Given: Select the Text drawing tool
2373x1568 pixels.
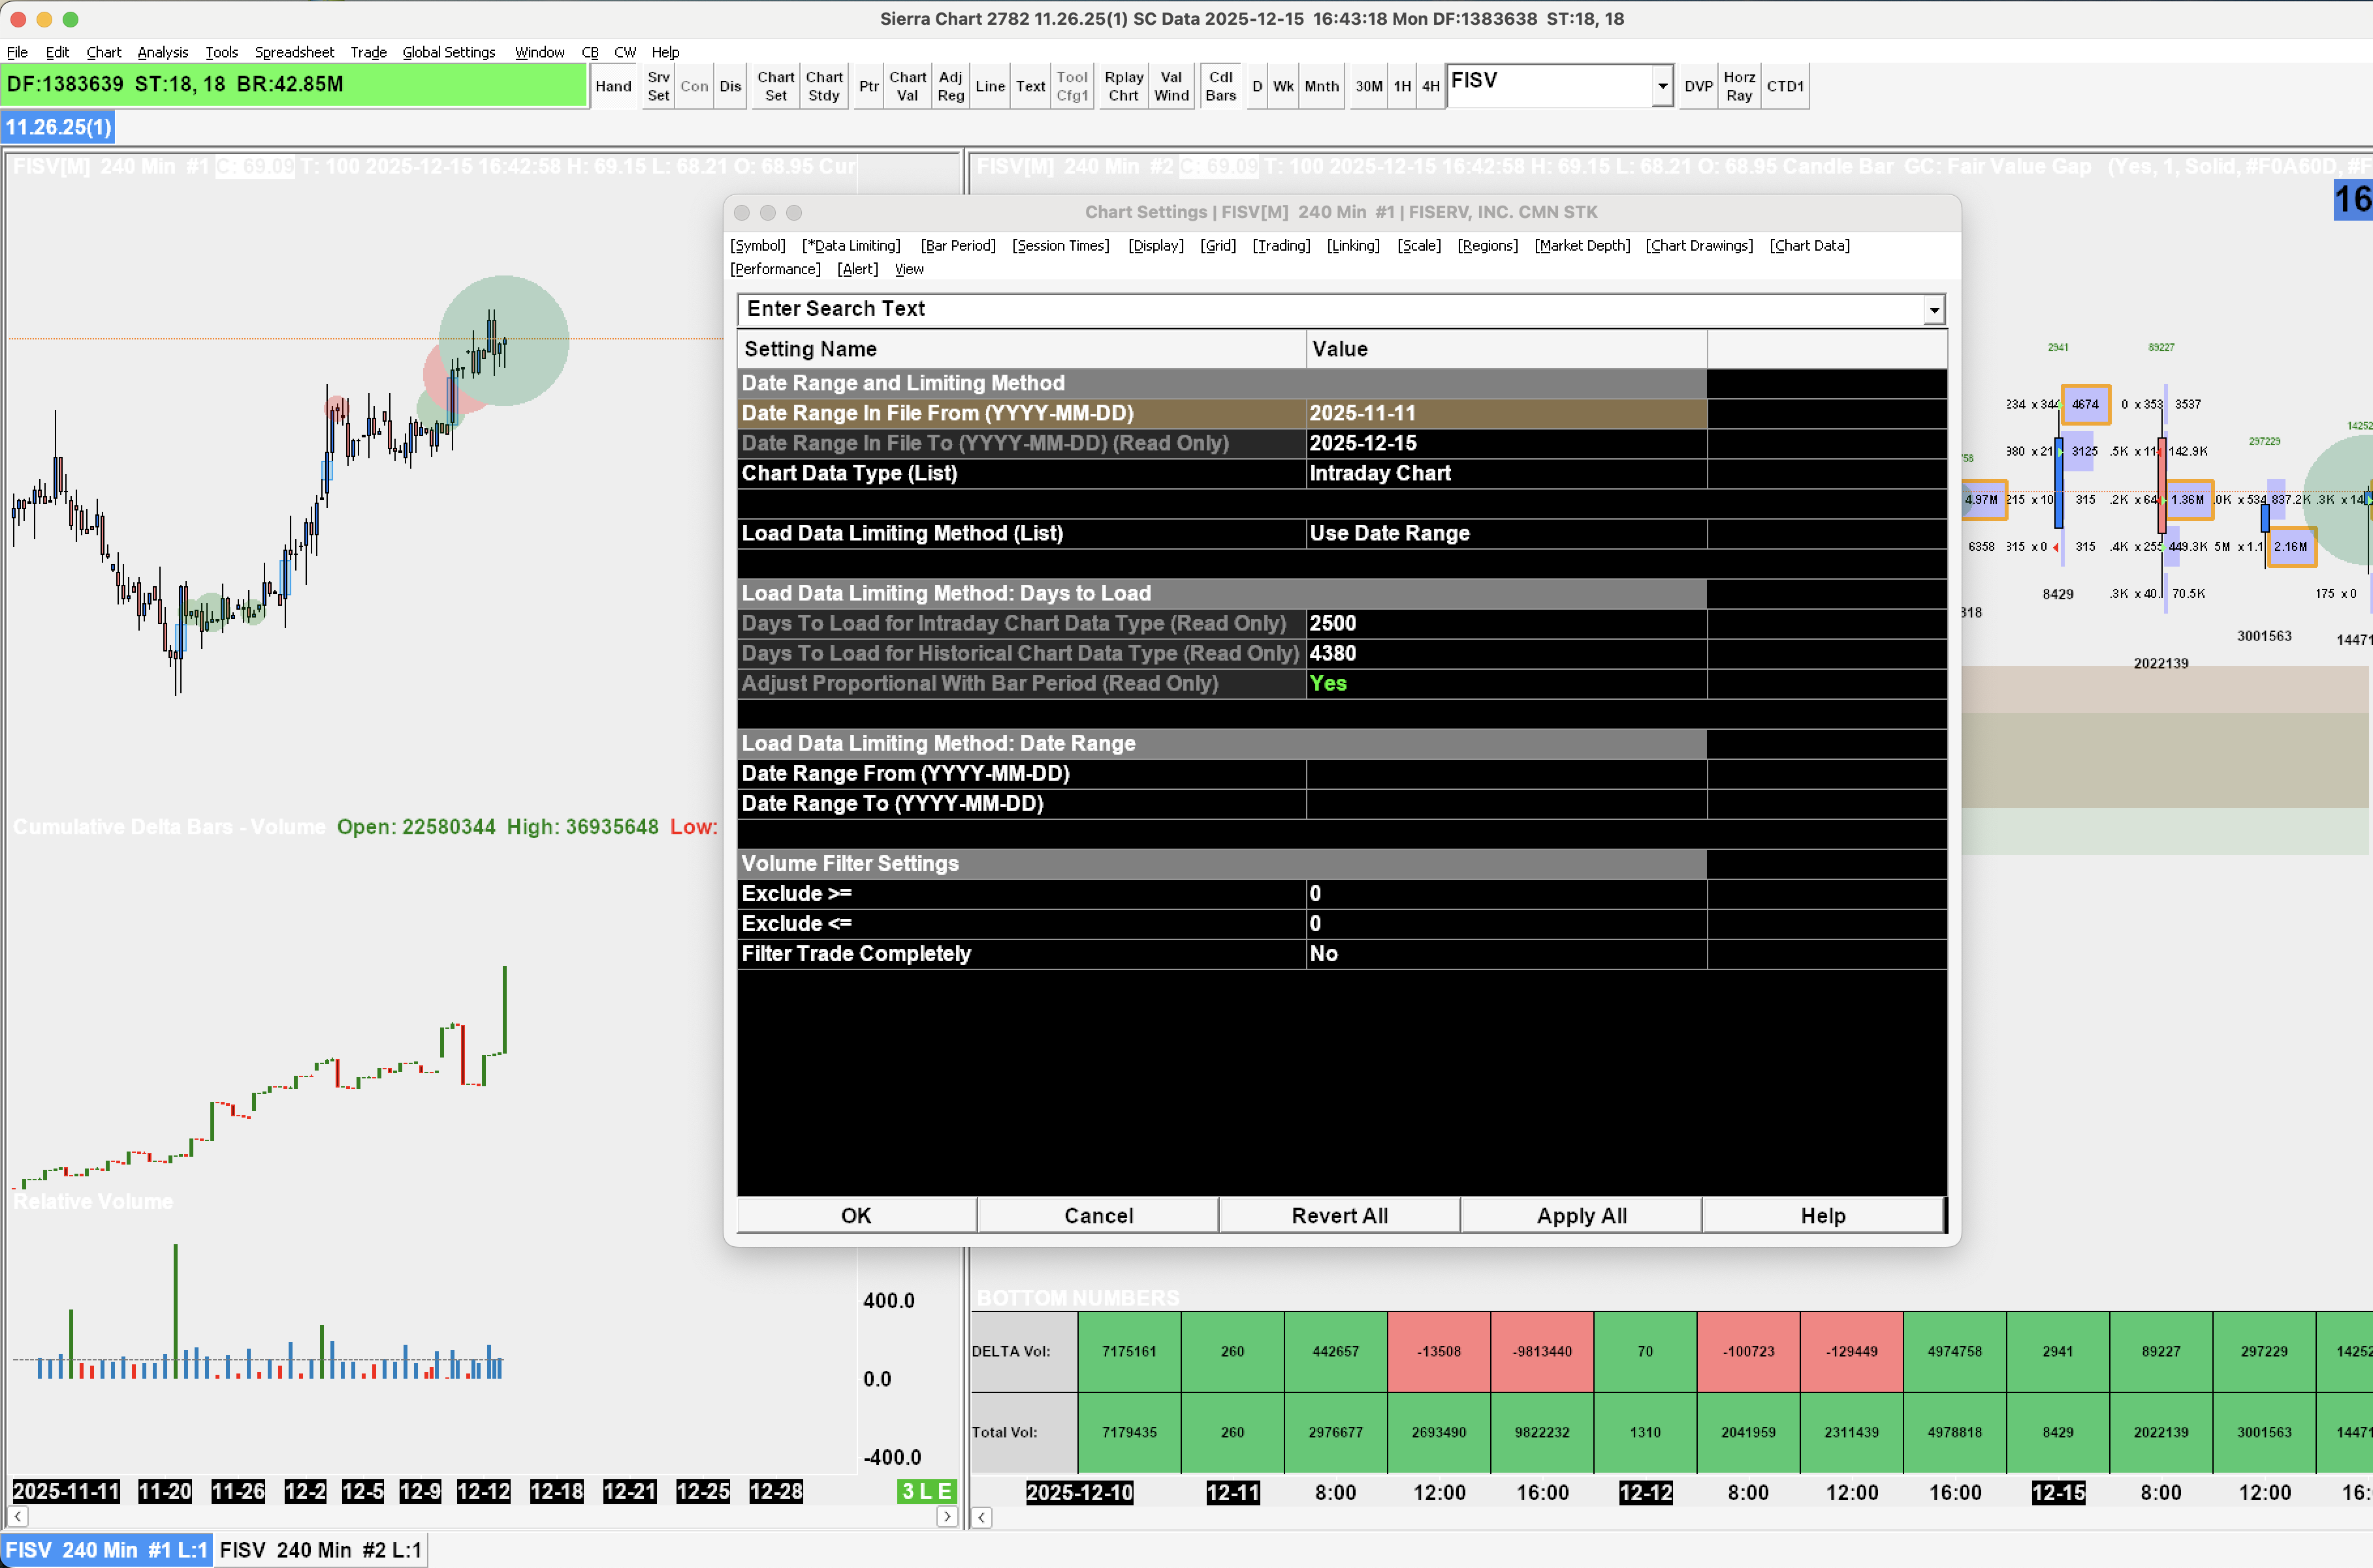Looking at the screenshot, I should pyautogui.click(x=1030, y=86).
